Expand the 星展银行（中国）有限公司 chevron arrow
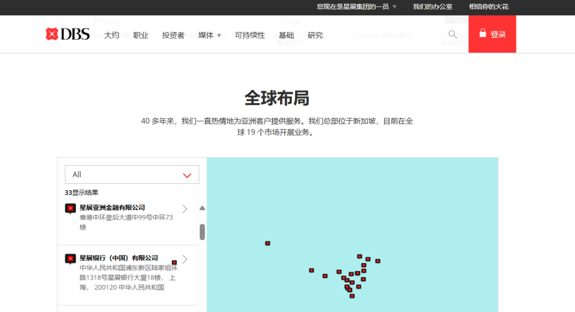The height and width of the screenshot is (312, 575). tap(185, 259)
